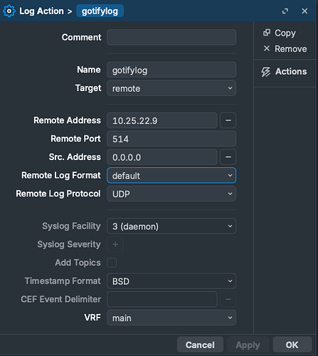Select the gotifylog breadcrumb tab
Screen dimensions: 318x356
[x=100, y=11]
